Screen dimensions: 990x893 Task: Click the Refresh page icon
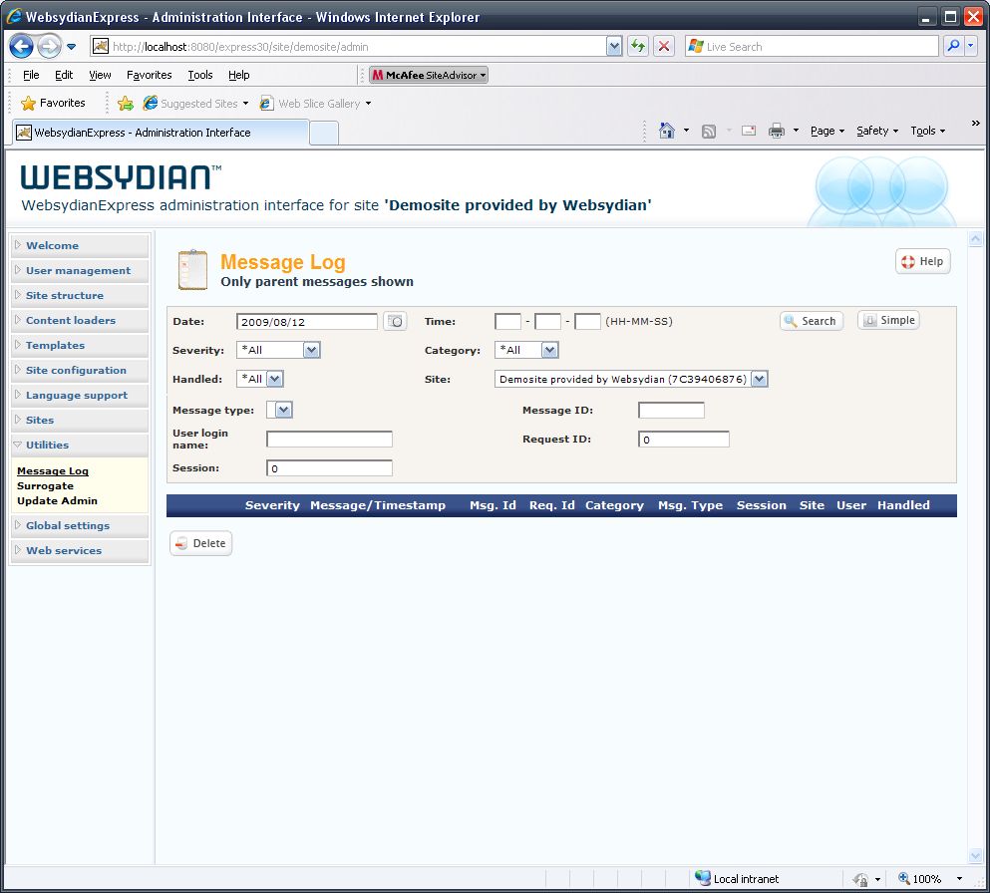638,46
